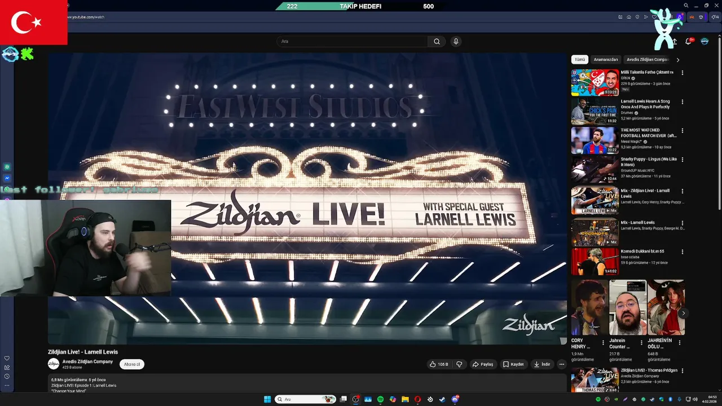The image size is (722, 406).
Task: Click browser play flow toolbar icon
Action: tap(646, 17)
